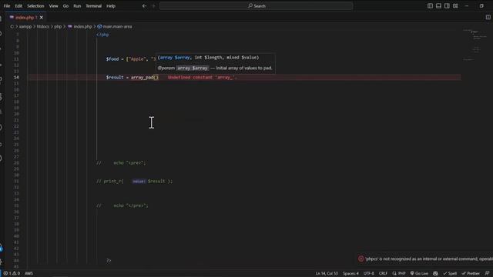Open the Edit menu
The image size is (493, 277).
click(x=18, y=6)
